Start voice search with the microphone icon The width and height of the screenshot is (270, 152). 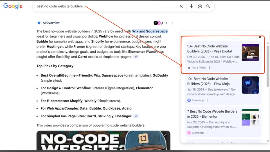[x=192, y=6]
